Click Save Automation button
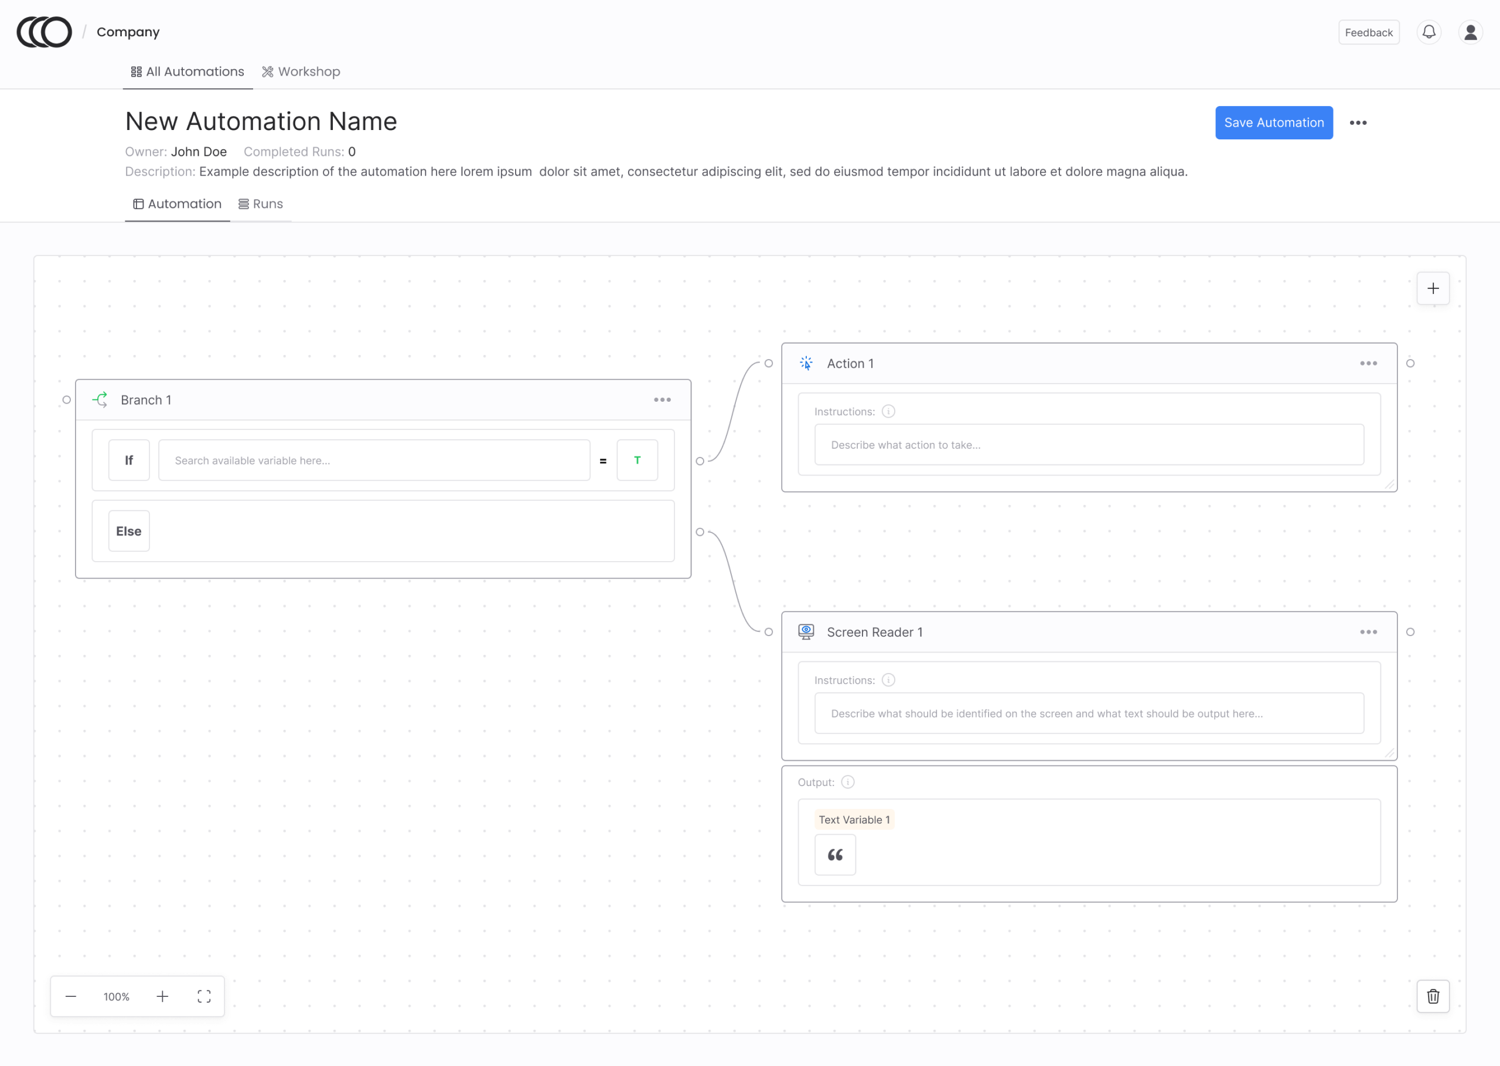Screen dimensions: 1500x1066 (x=1273, y=123)
